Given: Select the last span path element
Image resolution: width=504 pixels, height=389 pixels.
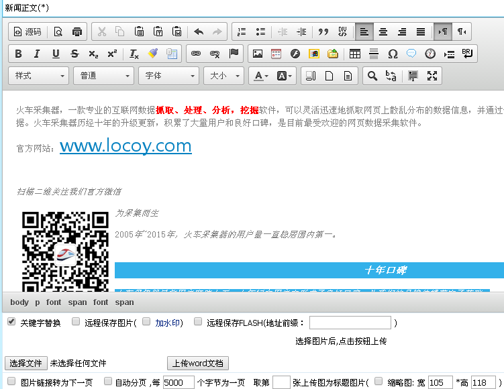Looking at the screenshot, I should pos(124,302).
